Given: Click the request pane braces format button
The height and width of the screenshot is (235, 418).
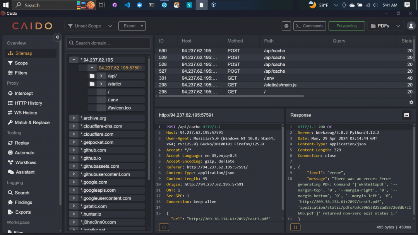Looking at the screenshot, I should (x=164, y=227).
